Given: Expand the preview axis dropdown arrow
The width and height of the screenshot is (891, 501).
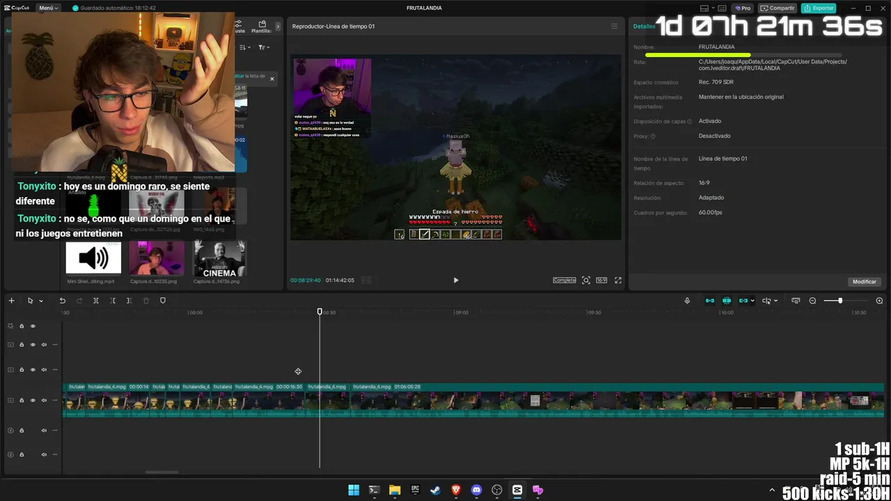Looking at the screenshot, I should pos(775,301).
